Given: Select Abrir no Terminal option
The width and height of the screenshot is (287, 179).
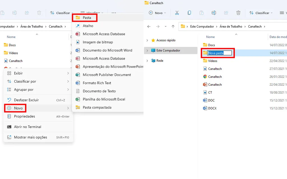Looking at the screenshot, I should coord(27,127).
